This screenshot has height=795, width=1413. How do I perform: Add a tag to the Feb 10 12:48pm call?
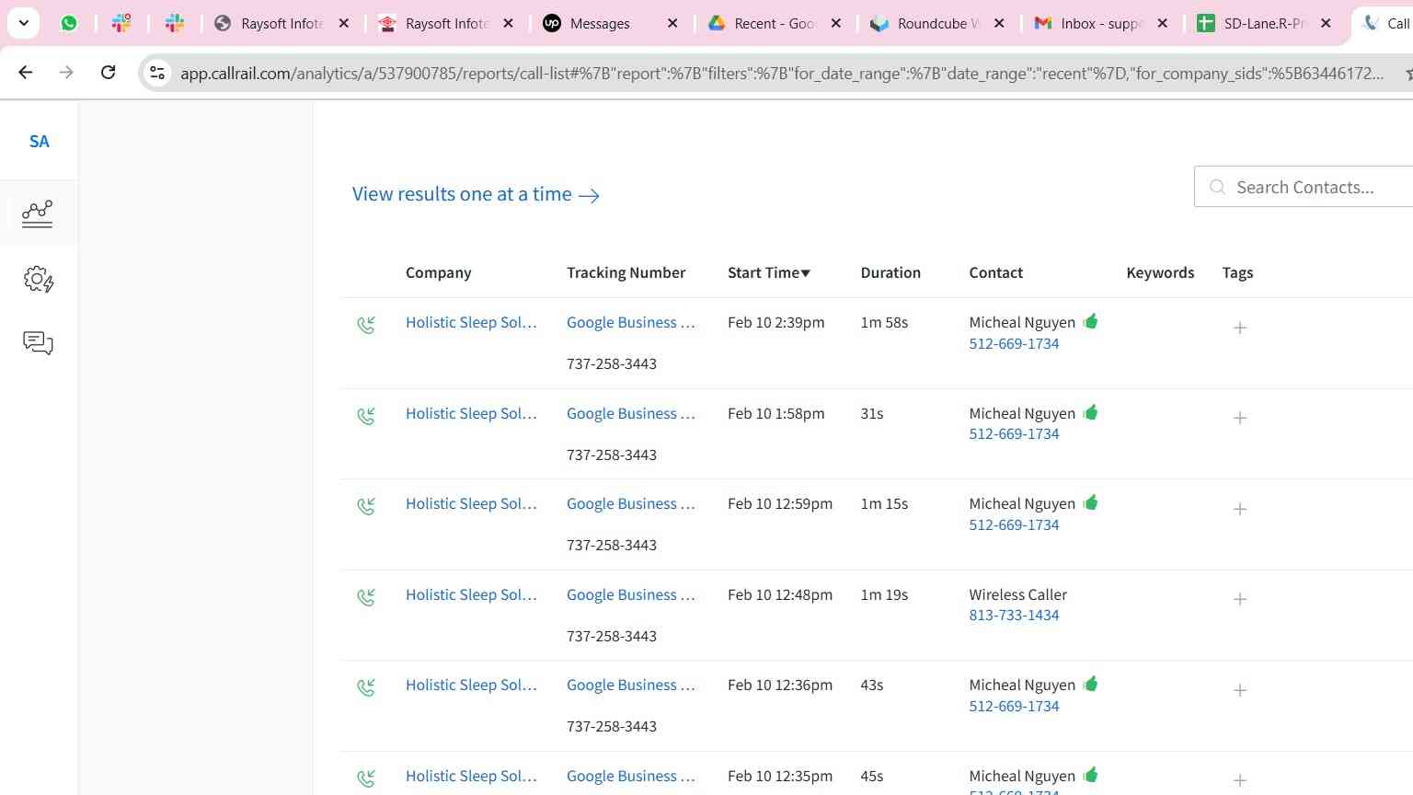click(1240, 599)
